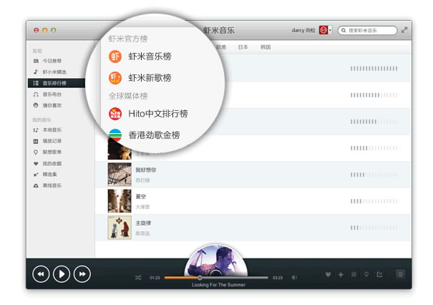Screen dimensions: 433x305
Task: Click the red user avatar
Action: click(x=323, y=30)
